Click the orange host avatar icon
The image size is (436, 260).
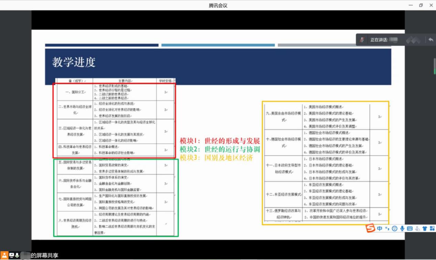pos(4,255)
